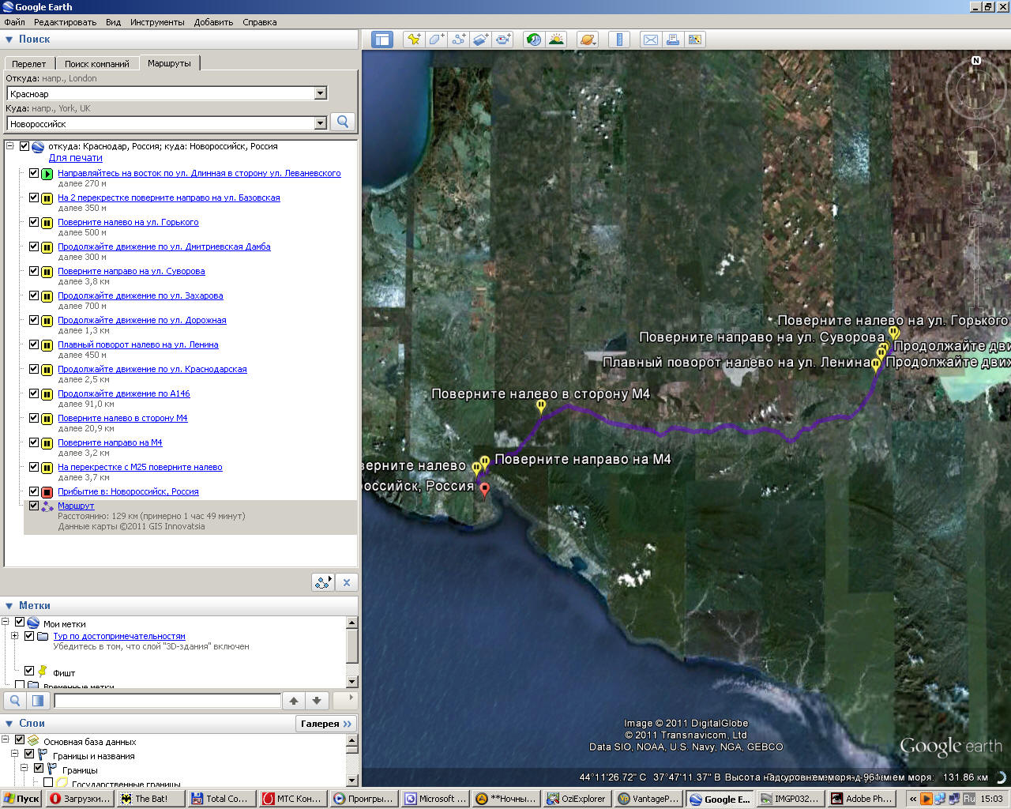
Task: Uncheck the Фишт placemark checkbox
Action: [x=29, y=672]
